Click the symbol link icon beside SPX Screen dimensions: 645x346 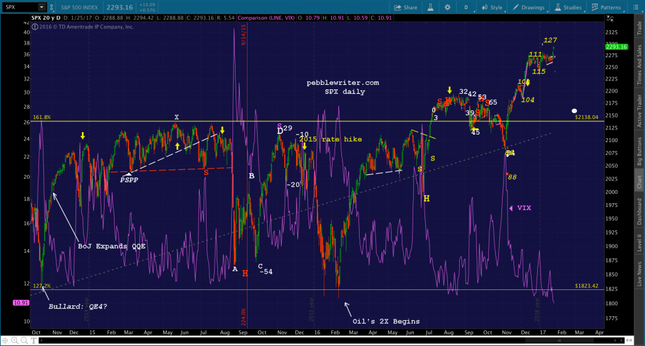point(52,8)
